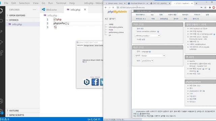
Task: Open Manage Servers tab in Bitnami WAMP window
Action: coord(88,45)
